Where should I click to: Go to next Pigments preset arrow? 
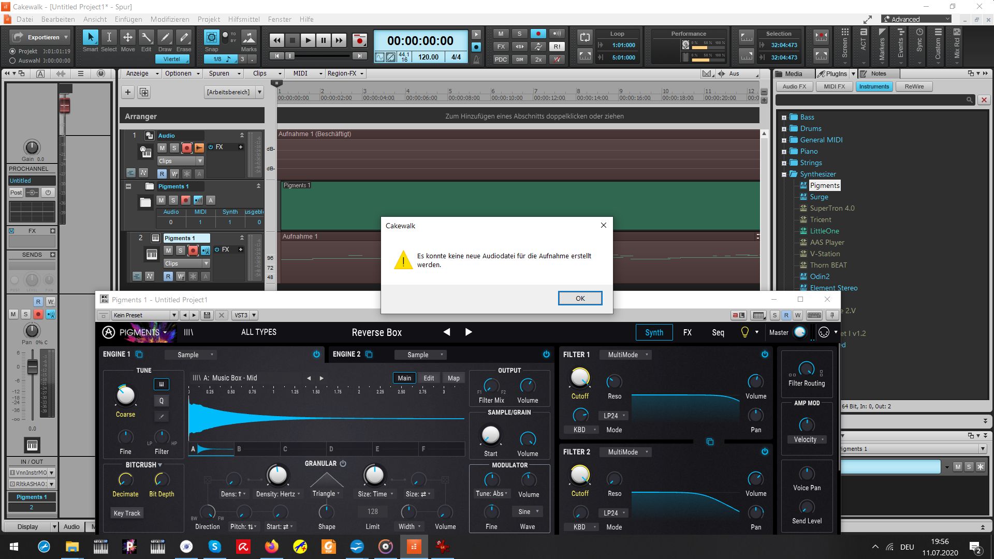469,332
